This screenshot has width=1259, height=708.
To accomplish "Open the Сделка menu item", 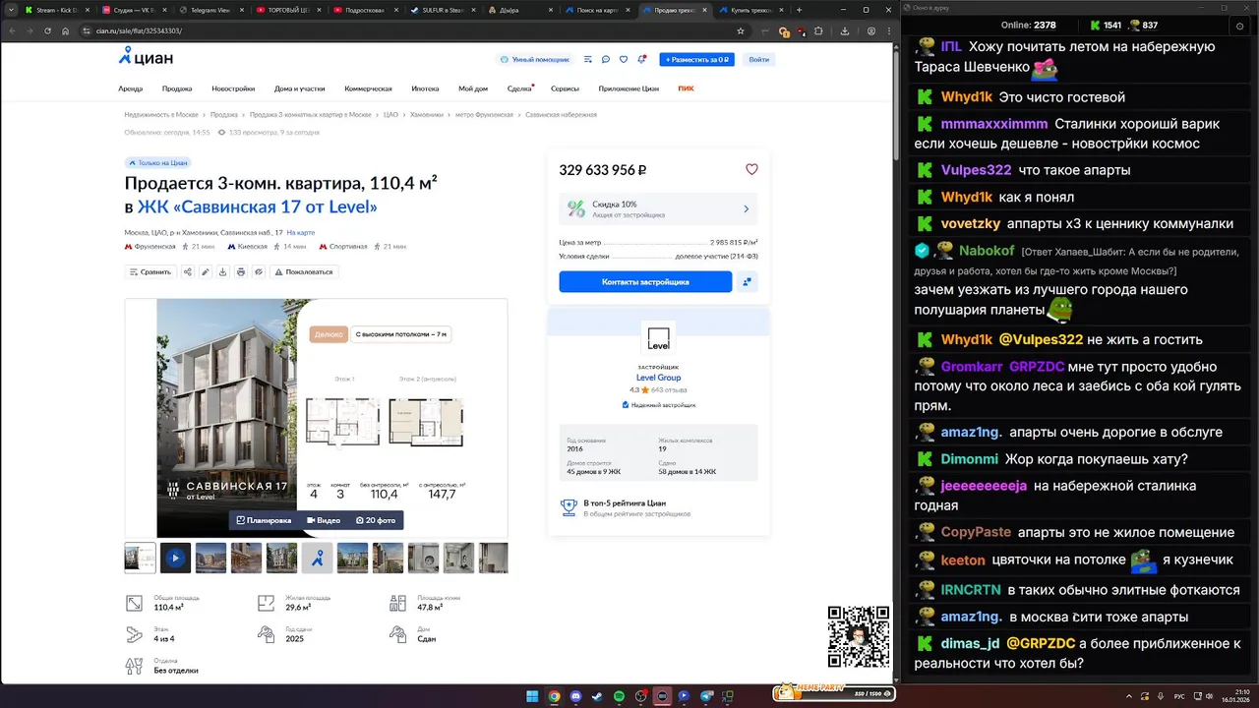I will (x=519, y=88).
